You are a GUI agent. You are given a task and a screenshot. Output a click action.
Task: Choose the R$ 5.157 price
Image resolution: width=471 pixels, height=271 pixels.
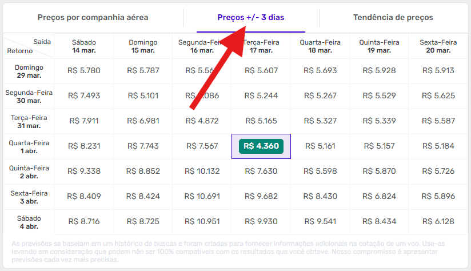click(379, 146)
